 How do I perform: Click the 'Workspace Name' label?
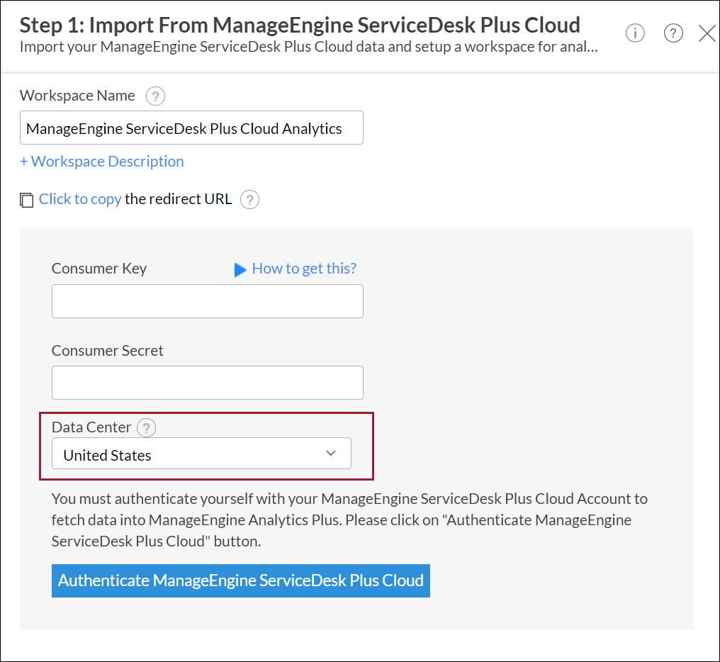(x=77, y=96)
